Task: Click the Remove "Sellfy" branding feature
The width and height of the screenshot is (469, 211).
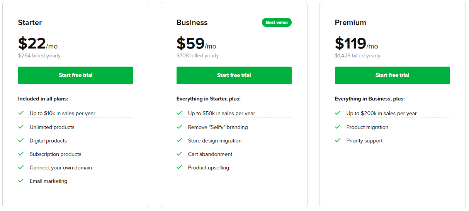Action: click(218, 127)
